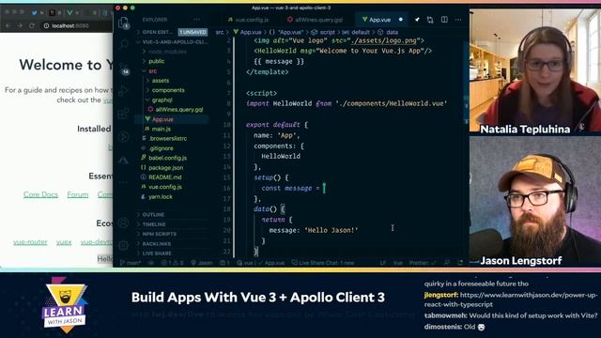The width and height of the screenshot is (601, 338).
Task: Open the Search view in activity bar
Action: point(123,44)
